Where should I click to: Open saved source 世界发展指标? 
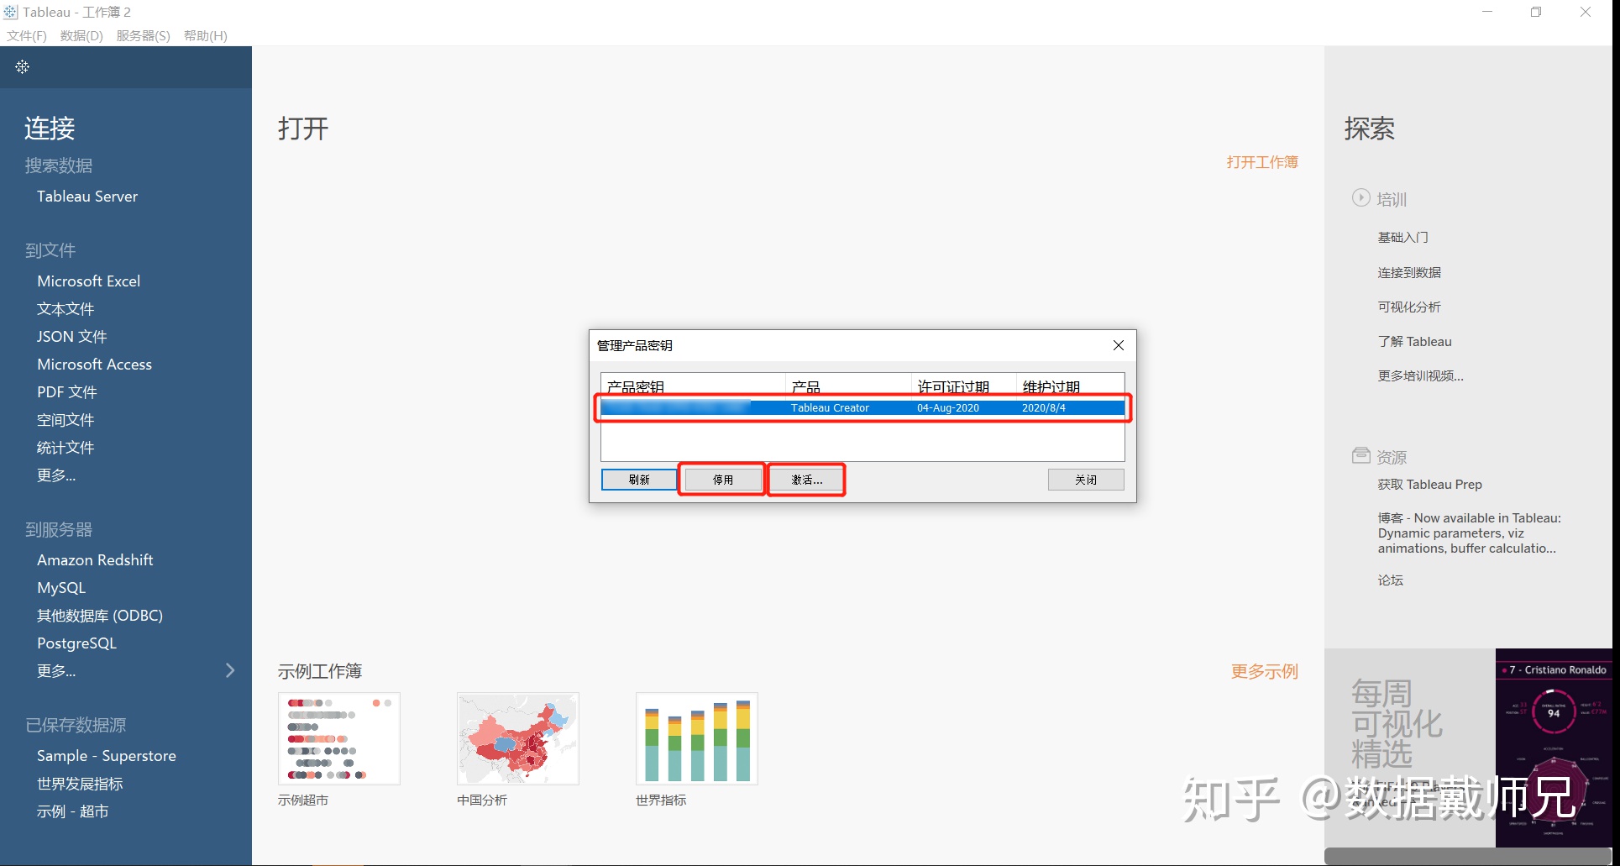(x=80, y=783)
